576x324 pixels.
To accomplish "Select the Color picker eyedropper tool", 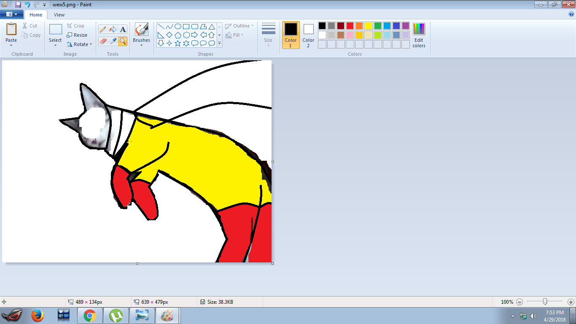I will click(113, 41).
